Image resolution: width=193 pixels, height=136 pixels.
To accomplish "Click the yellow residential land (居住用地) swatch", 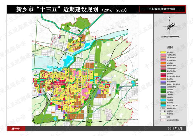I will click(163, 52).
